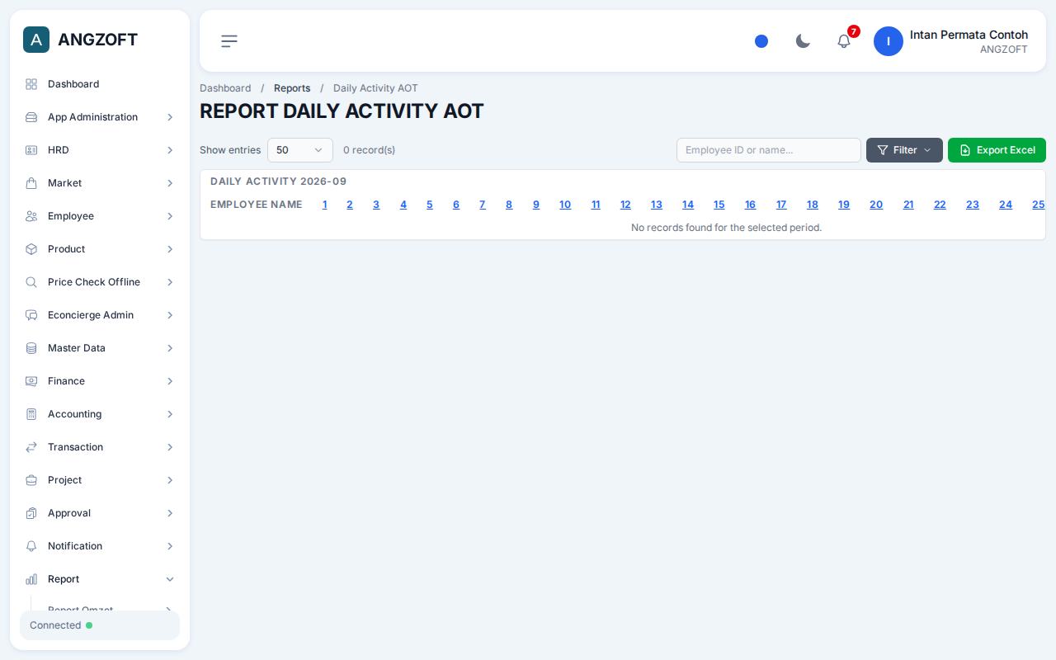
Task: Click day 1 column header link
Action: point(325,205)
